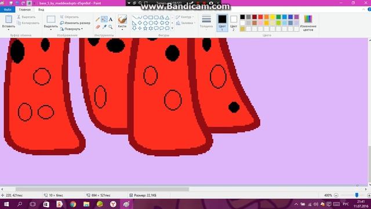Screen dimensions: 371x209
Task: Open the shape Fill (Заливка) dropdown
Action: [x=185, y=23]
